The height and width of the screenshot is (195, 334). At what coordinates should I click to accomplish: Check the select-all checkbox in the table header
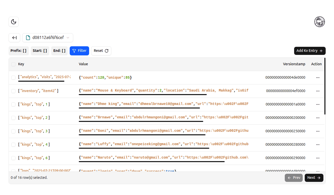point(13,64)
